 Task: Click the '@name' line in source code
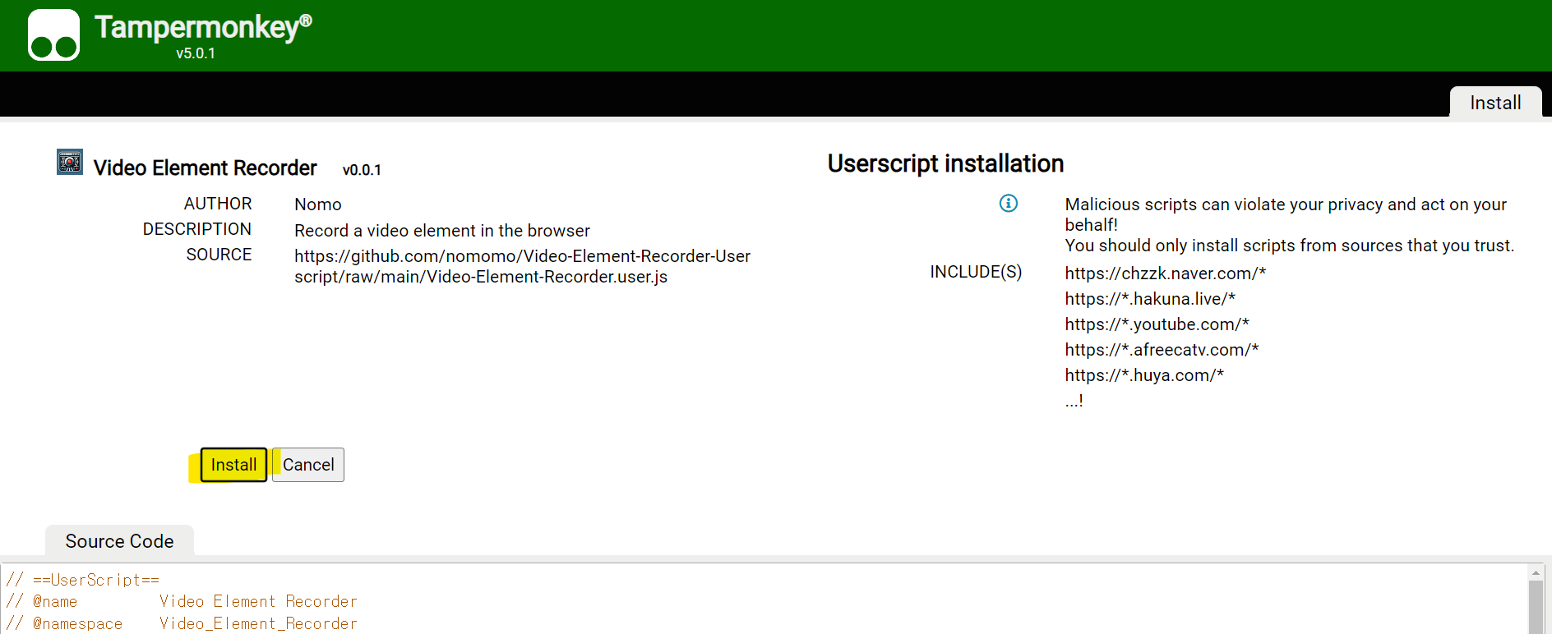coord(182,601)
